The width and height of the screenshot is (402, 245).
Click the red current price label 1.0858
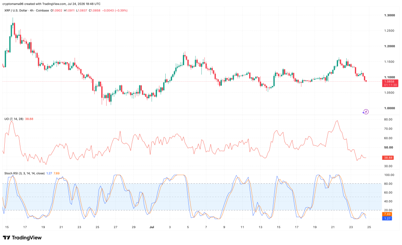(x=390, y=82)
